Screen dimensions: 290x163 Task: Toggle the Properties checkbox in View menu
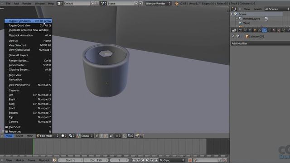[x=6, y=132]
